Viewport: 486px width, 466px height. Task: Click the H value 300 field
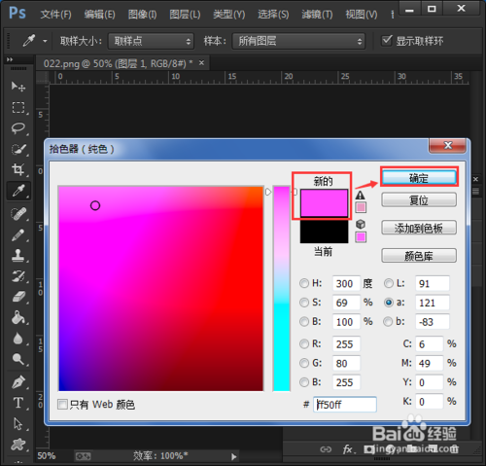[346, 283]
